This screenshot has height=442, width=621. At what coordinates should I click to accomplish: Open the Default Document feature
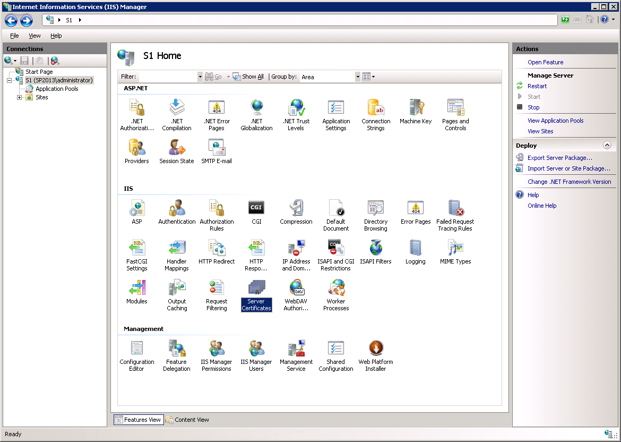(335, 211)
